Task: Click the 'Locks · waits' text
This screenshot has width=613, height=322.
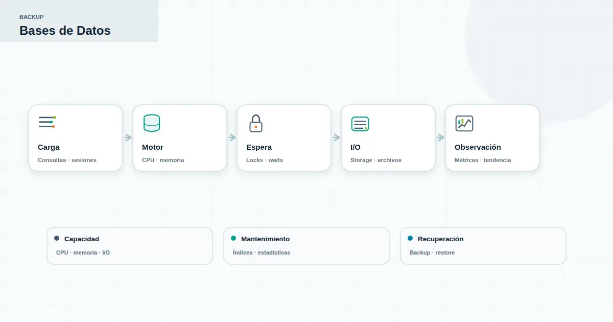Action: coord(265,160)
